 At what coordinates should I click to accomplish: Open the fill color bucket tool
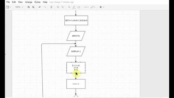pos(69,7)
